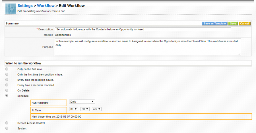
Task: Click the workflow settings icon in header
Action: coord(11,8)
